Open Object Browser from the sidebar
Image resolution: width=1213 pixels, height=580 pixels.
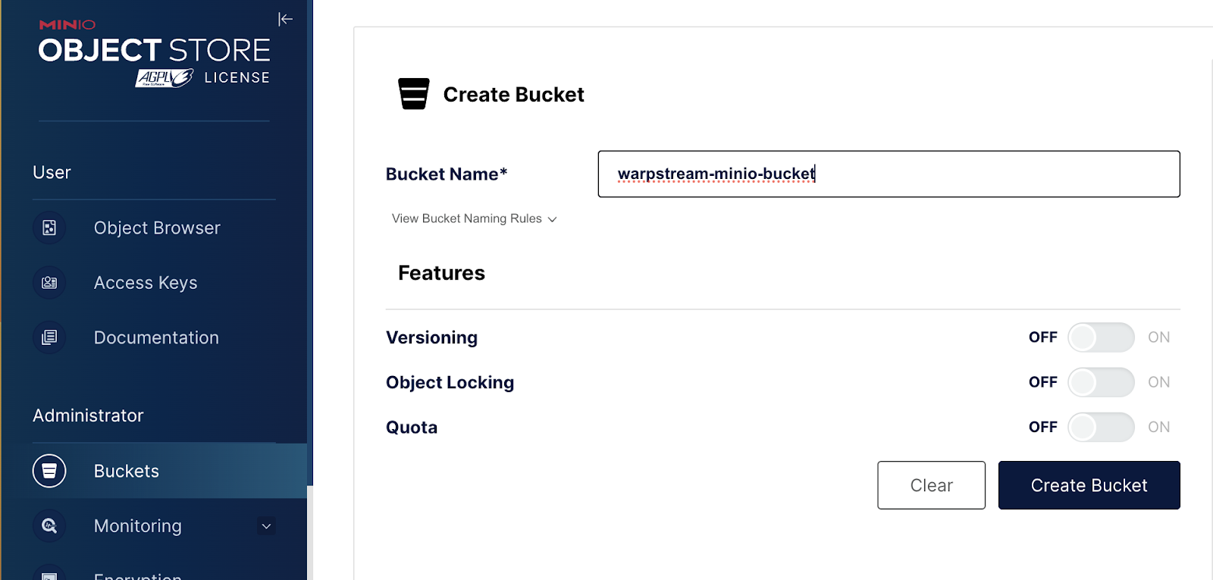[x=157, y=228]
